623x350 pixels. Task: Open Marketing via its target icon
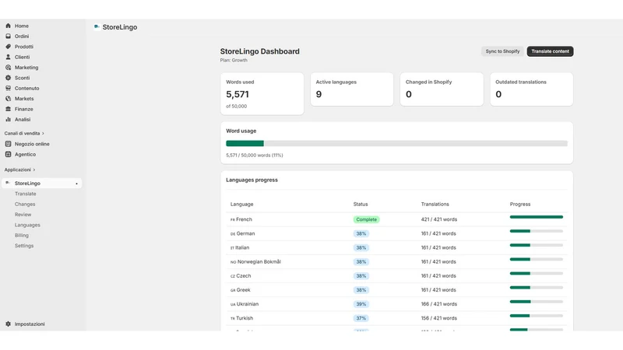(8, 68)
